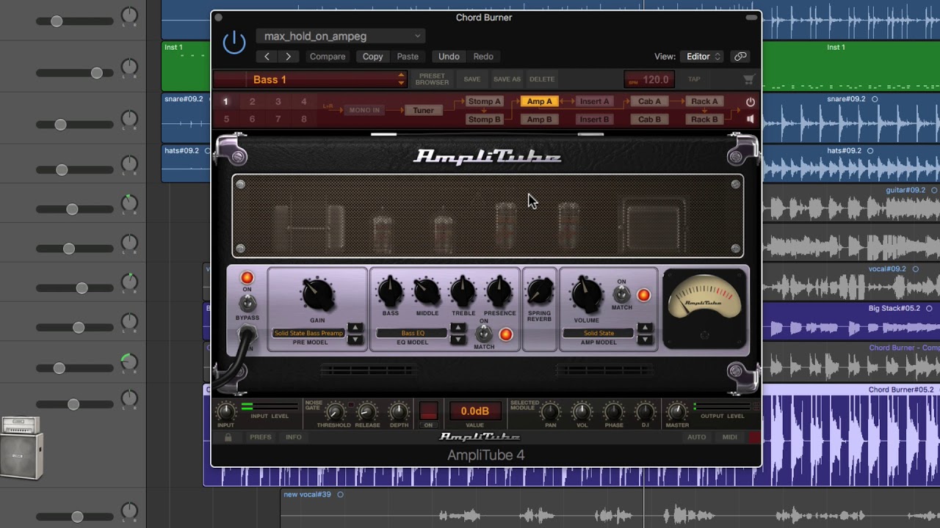Step AMP MODEL down arrow

click(645, 339)
